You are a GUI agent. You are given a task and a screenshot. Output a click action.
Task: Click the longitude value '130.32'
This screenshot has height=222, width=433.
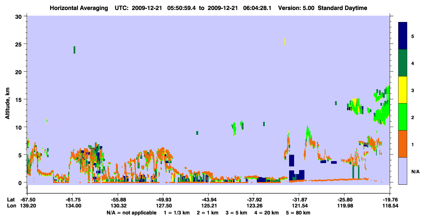coord(118,206)
